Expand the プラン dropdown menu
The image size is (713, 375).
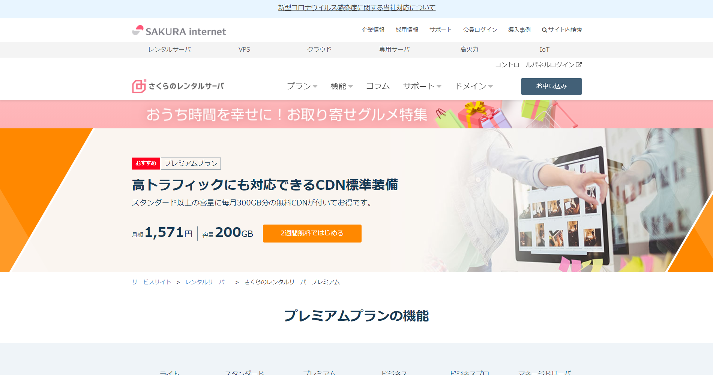(302, 86)
